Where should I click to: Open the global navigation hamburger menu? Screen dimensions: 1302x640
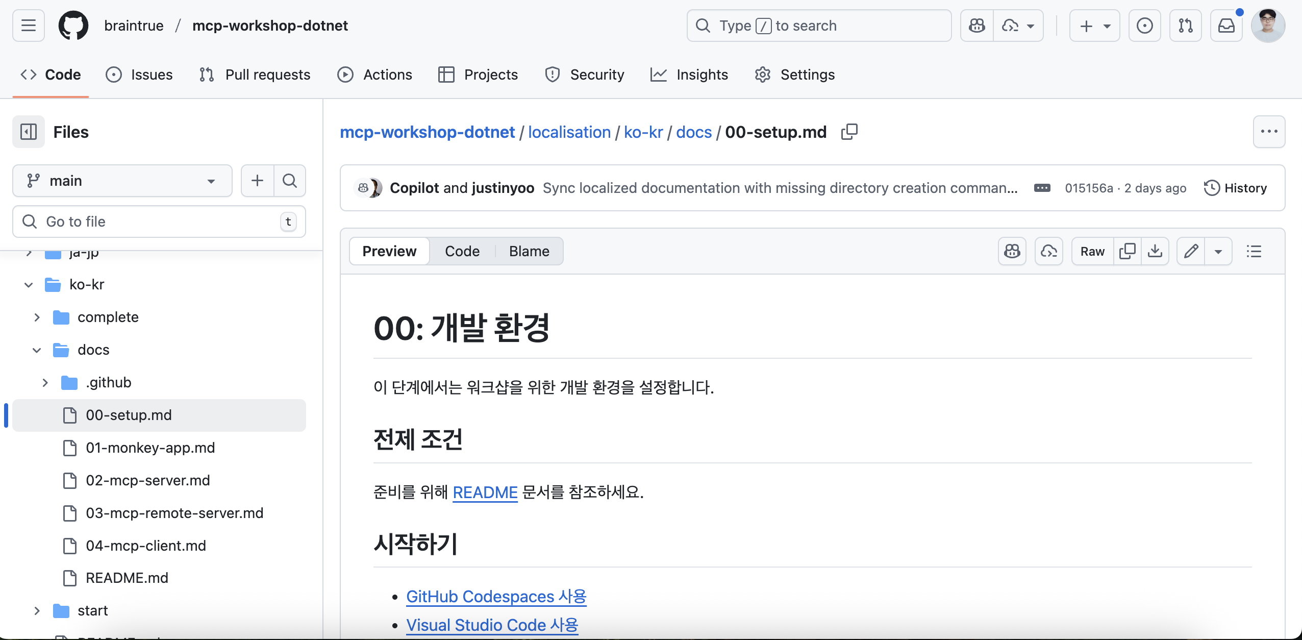pyautogui.click(x=29, y=26)
